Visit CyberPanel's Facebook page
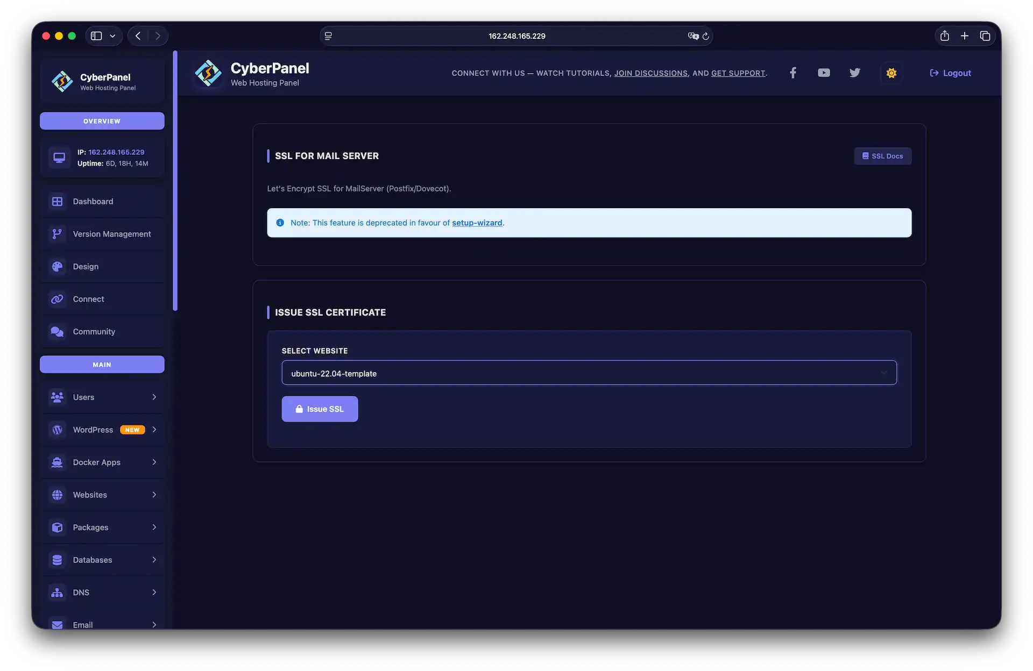Viewport: 1033px width, 671px height. pos(793,73)
